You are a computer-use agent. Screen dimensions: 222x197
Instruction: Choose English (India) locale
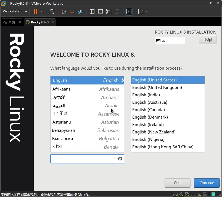click(x=168, y=95)
